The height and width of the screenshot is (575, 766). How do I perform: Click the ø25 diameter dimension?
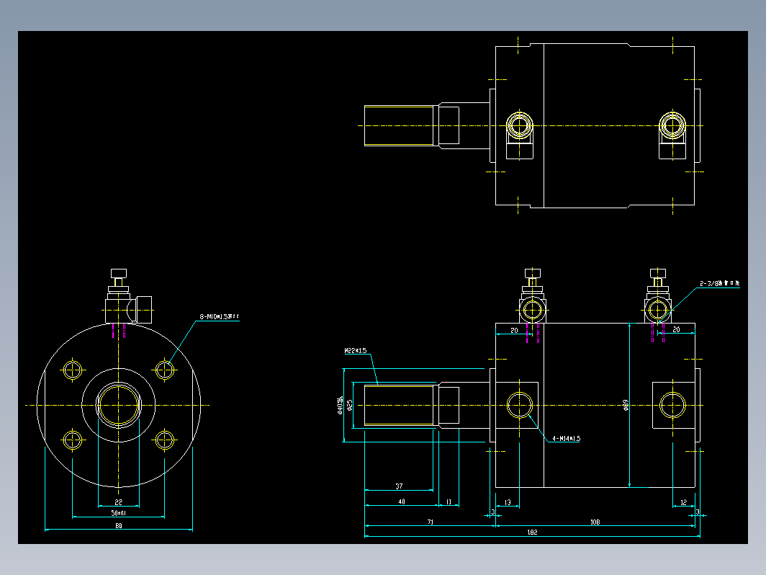click(350, 405)
